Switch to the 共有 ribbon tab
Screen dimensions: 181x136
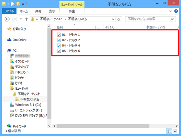coord(38,11)
